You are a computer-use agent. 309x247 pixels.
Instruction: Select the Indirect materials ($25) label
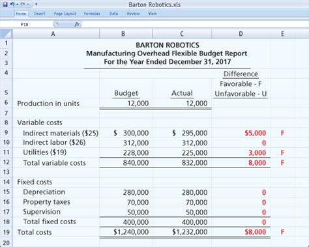pyautogui.click(x=61, y=133)
